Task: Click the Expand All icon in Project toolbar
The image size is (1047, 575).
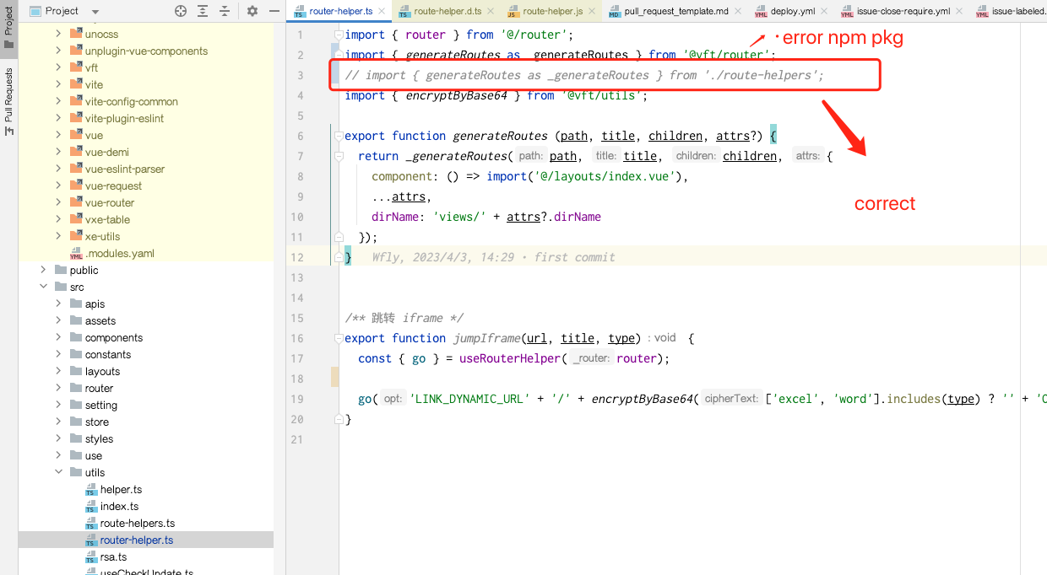Action: 203,11
